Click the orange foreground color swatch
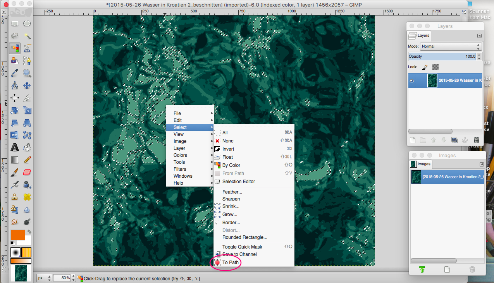This screenshot has width=494, height=283. click(17, 235)
